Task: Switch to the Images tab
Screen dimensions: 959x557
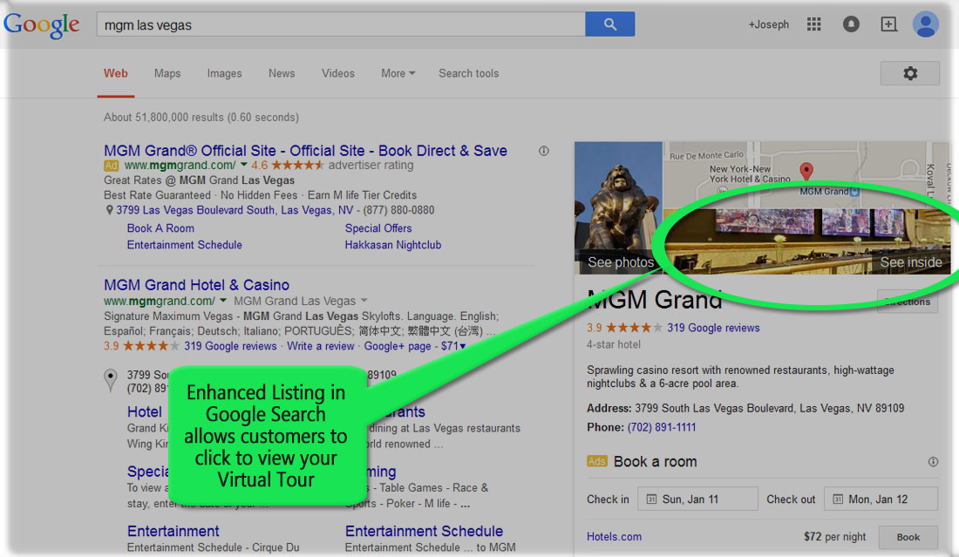Action: (224, 73)
